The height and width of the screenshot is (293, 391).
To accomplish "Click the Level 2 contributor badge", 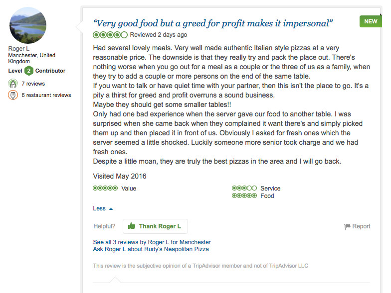I will pos(29,71).
